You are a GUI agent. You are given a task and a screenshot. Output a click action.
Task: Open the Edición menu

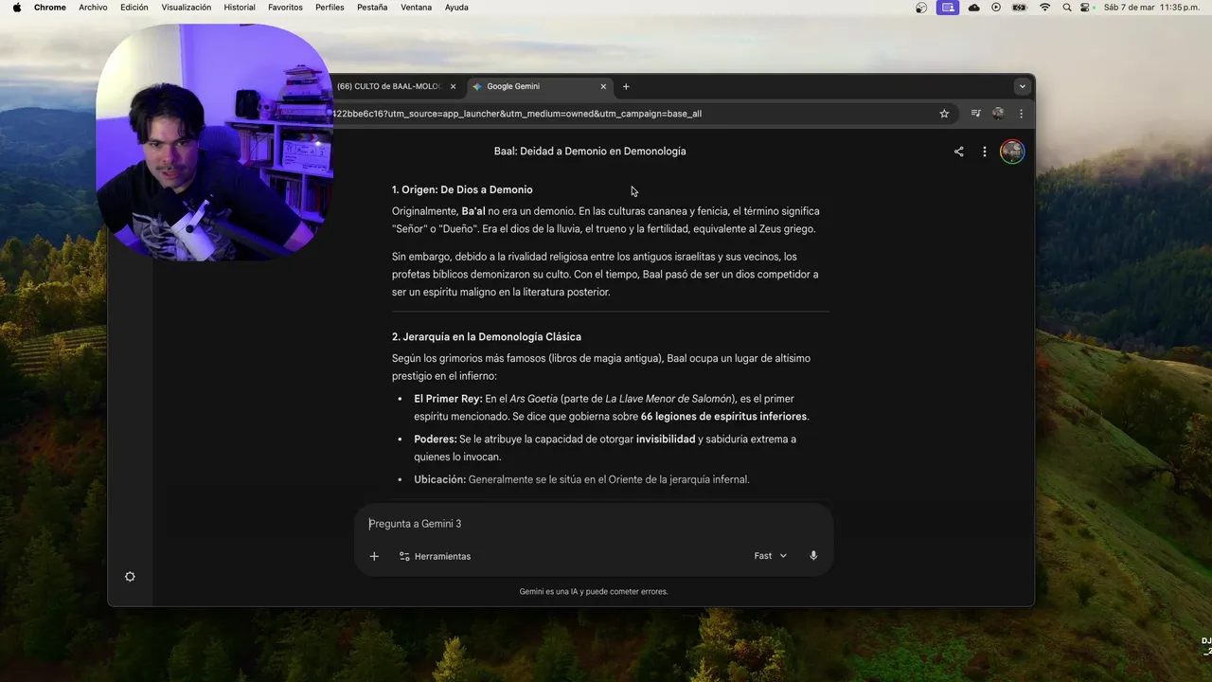click(x=134, y=8)
